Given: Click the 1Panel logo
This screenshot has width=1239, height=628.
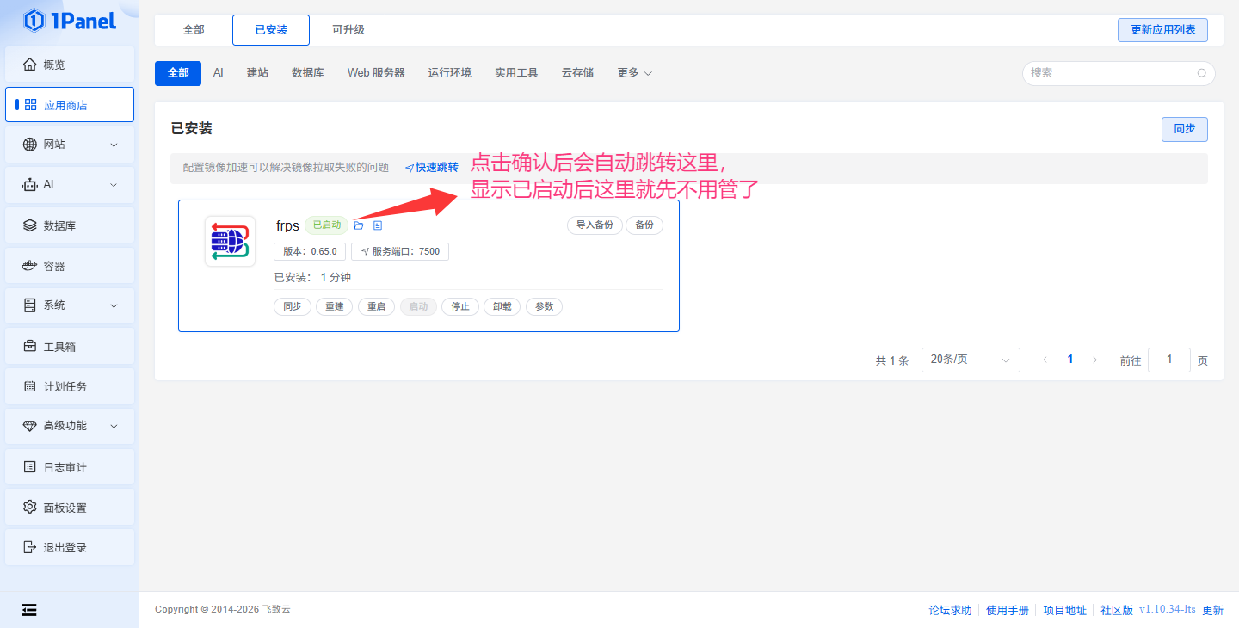Looking at the screenshot, I should pyautogui.click(x=70, y=21).
